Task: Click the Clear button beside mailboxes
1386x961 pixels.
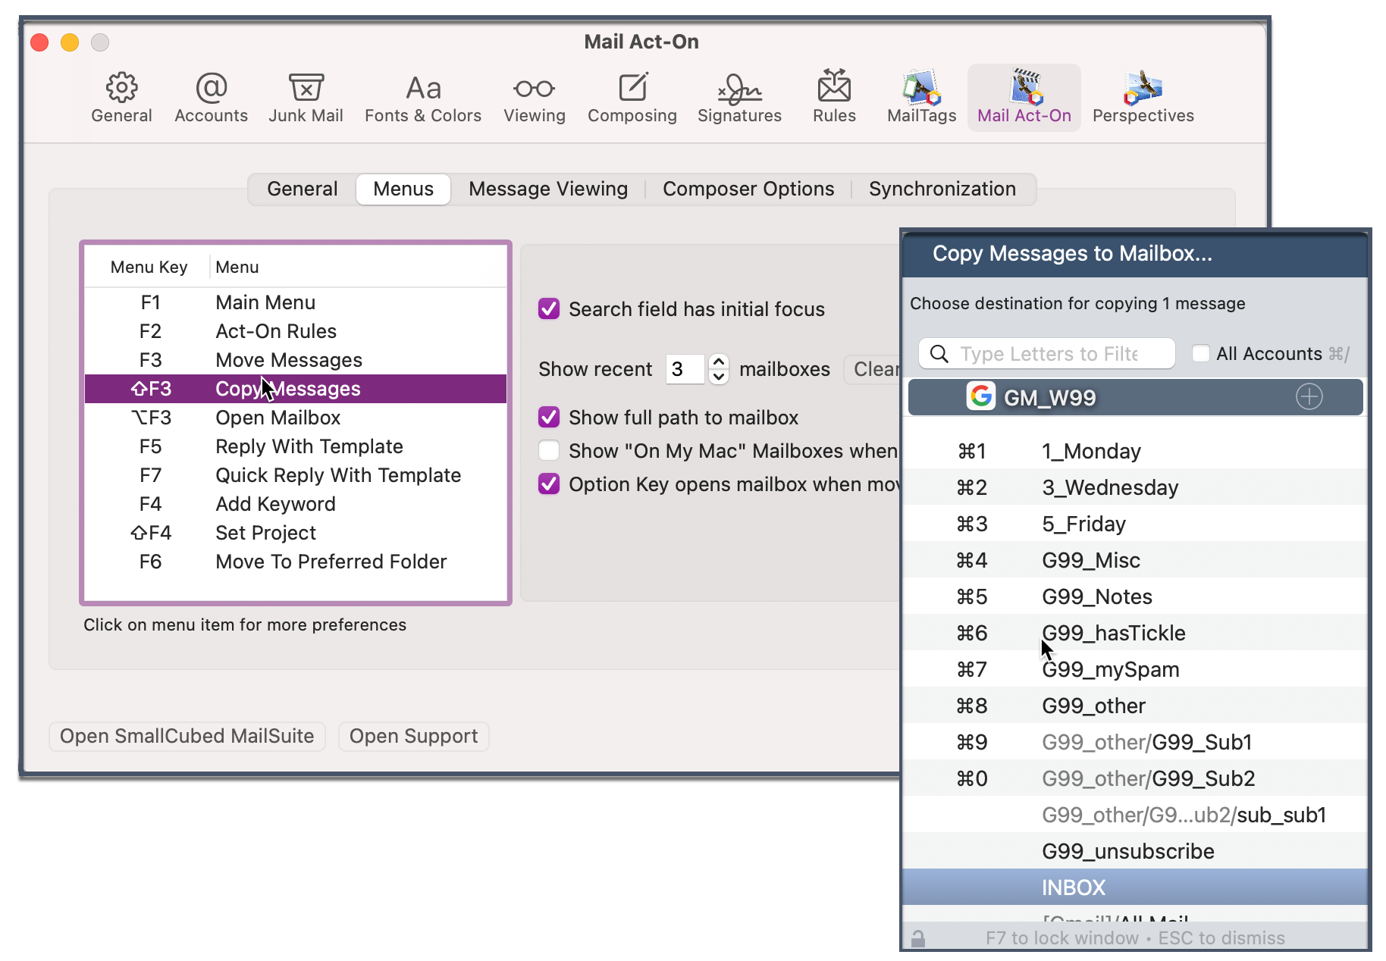Action: (873, 369)
